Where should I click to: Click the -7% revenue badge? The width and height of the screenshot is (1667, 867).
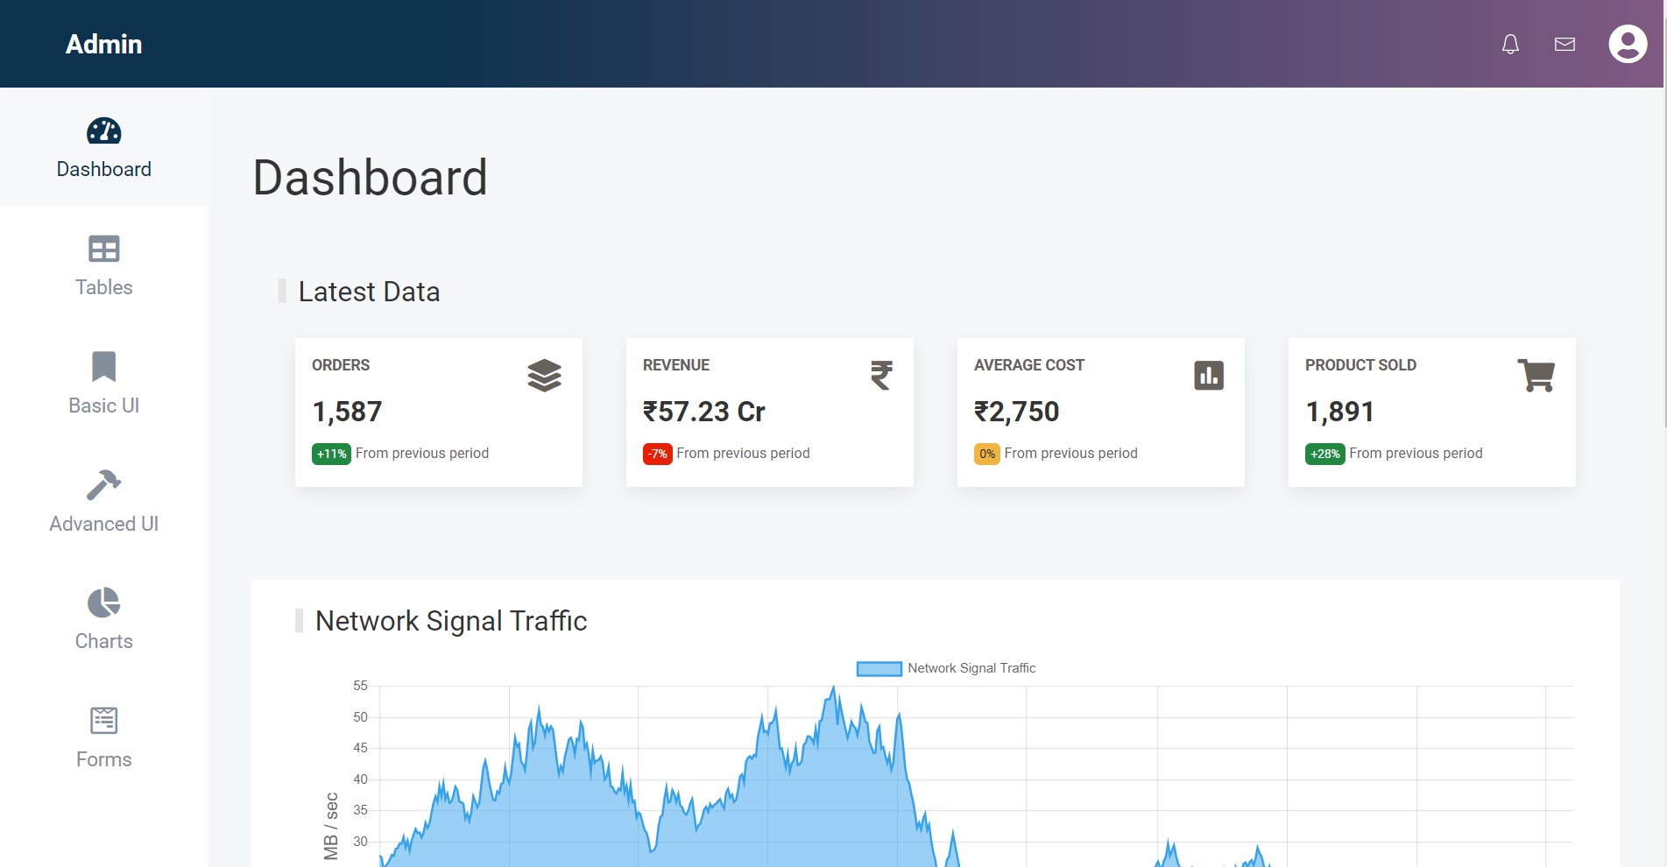[x=657, y=454]
